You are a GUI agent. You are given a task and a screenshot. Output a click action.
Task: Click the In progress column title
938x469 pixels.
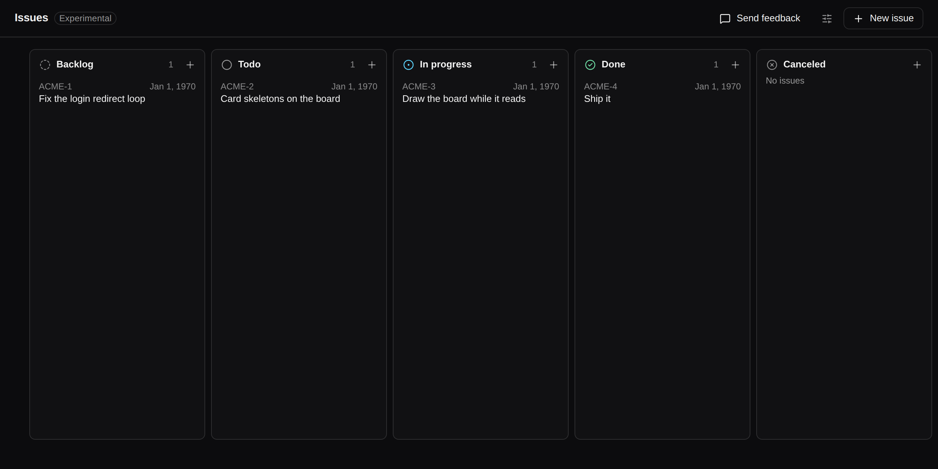click(446, 64)
